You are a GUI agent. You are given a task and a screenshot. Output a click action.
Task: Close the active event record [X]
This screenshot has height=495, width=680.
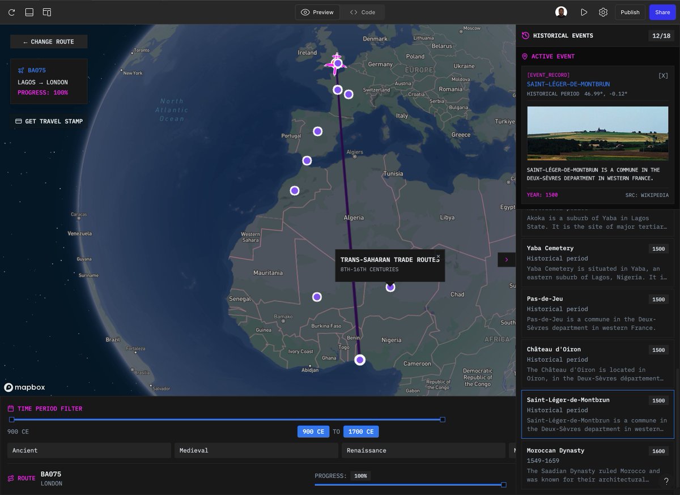[x=663, y=75]
